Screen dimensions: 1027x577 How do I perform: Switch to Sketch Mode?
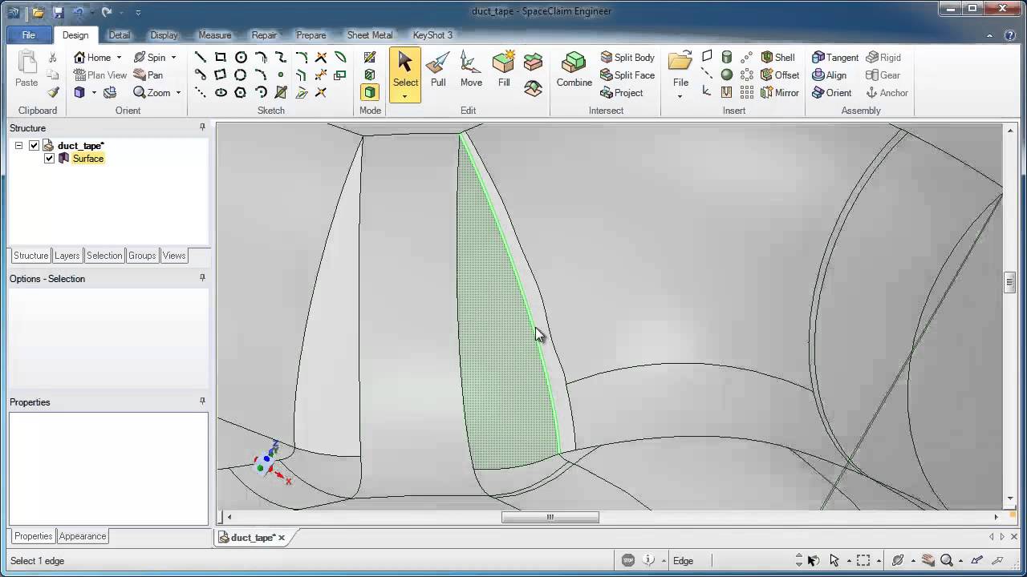(370, 57)
